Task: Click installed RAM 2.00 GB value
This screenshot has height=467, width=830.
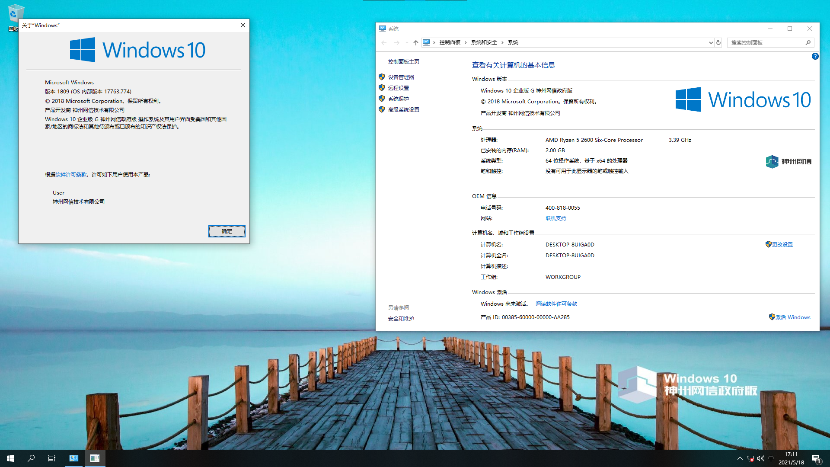Action: (555, 150)
